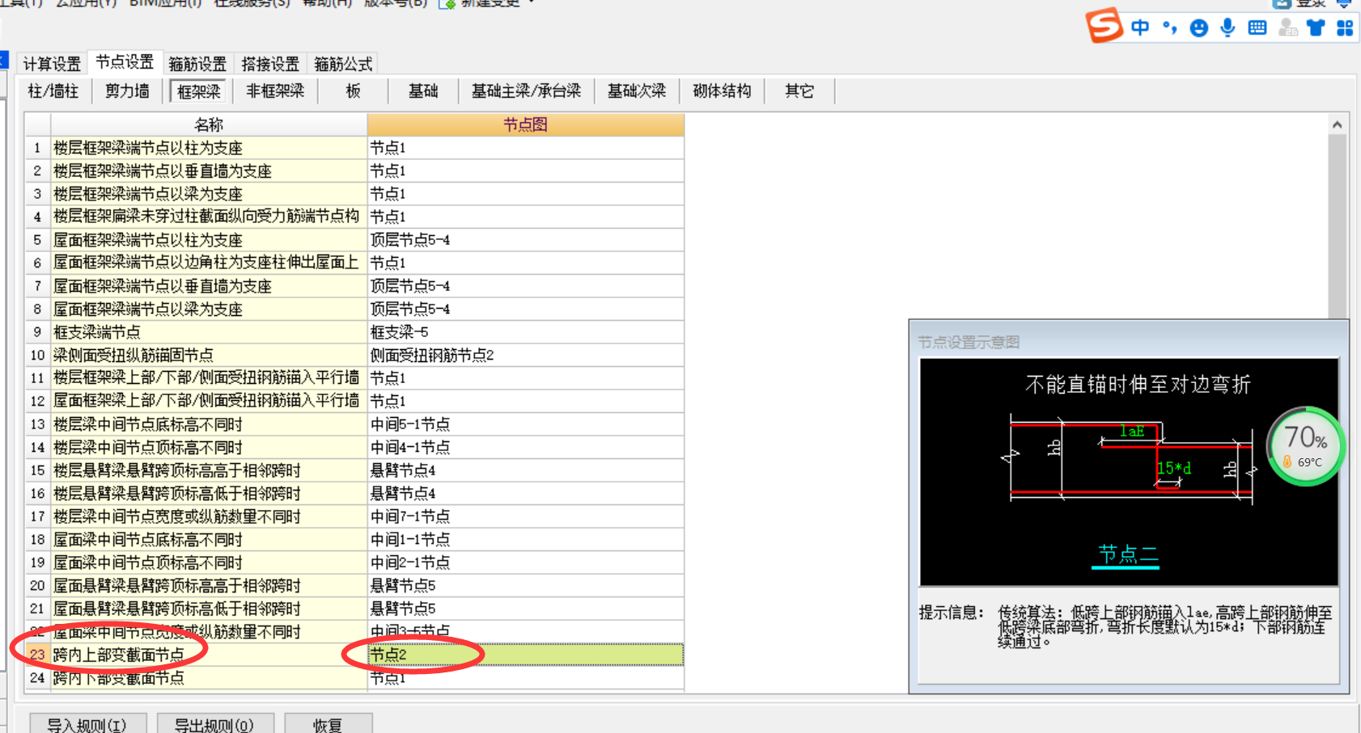Select row 框支梁端节点

[209, 332]
